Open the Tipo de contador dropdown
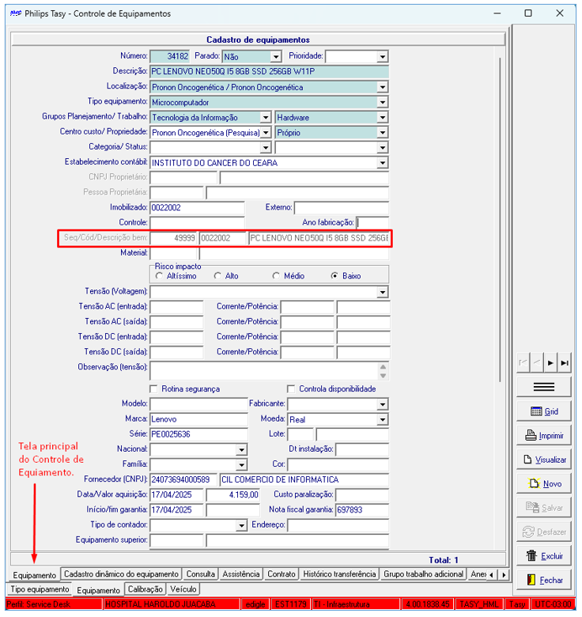582x617 pixels. point(241,525)
